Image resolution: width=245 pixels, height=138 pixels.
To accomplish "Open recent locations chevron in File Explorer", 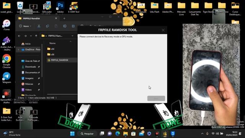I will (31, 36).
